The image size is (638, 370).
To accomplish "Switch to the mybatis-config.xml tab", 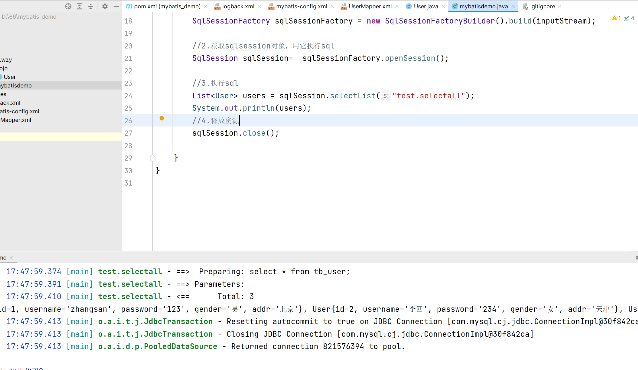I will [x=301, y=6].
